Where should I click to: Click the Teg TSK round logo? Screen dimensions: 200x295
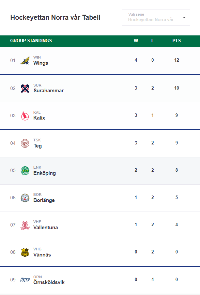tap(25, 143)
